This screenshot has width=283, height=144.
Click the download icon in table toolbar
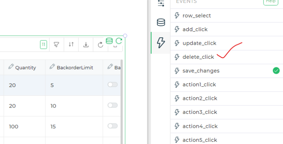point(86,44)
